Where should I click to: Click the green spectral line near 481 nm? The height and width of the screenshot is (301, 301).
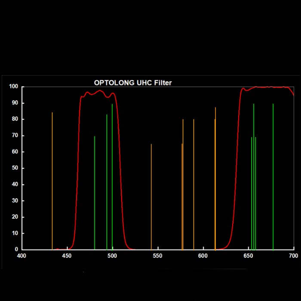point(95,193)
